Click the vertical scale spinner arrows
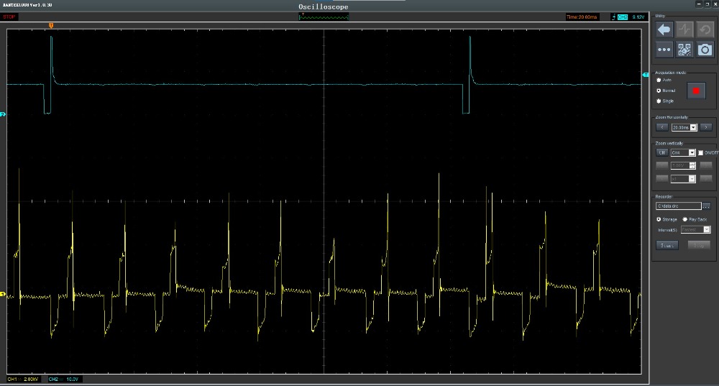 coord(692,165)
